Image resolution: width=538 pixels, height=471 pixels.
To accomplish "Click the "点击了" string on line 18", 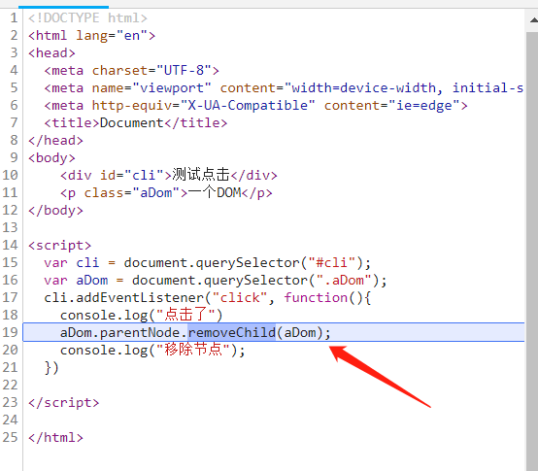I will point(185,315).
